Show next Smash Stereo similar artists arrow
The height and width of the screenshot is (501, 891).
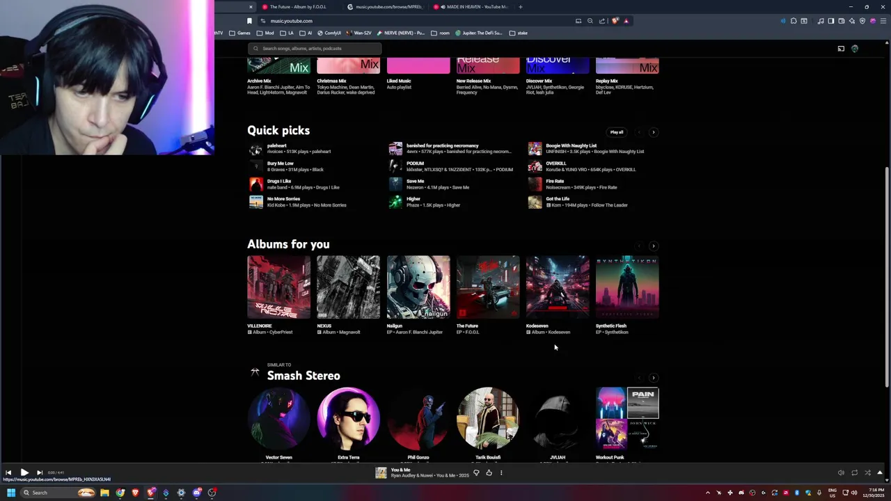[653, 378]
